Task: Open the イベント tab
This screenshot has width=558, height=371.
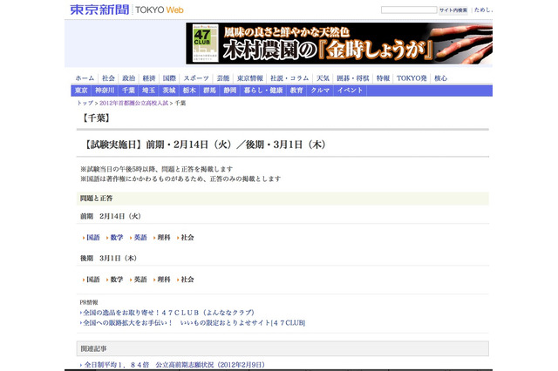Action: tap(350, 91)
